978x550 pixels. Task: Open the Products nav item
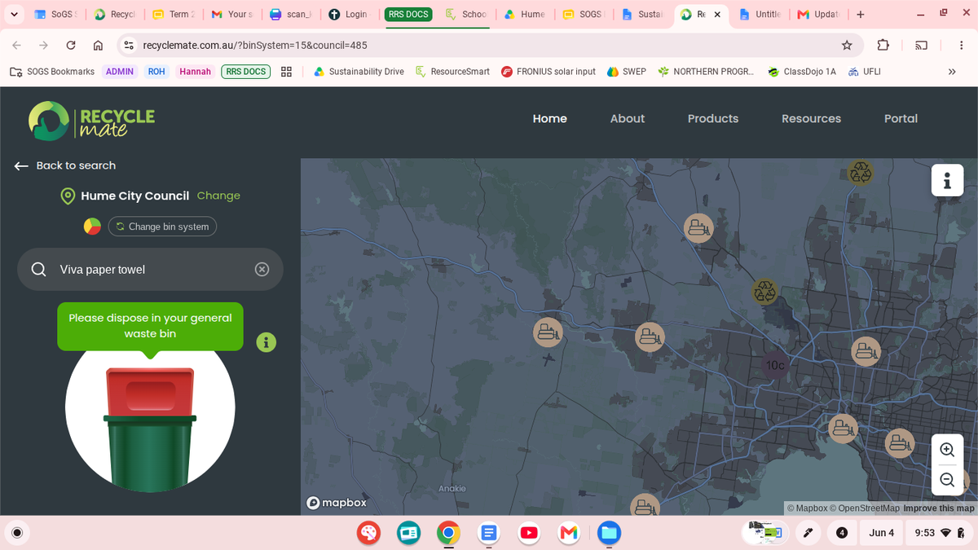tap(713, 118)
